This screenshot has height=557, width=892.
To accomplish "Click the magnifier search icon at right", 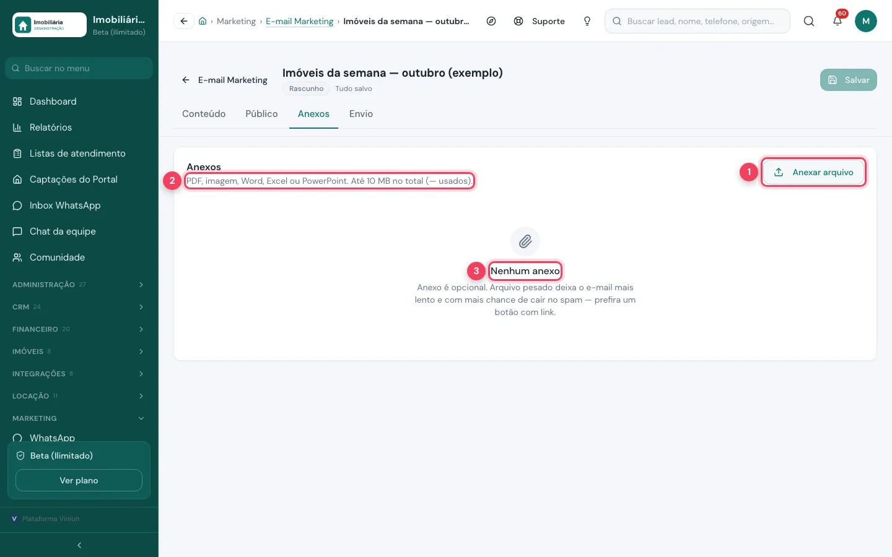I will (x=809, y=21).
